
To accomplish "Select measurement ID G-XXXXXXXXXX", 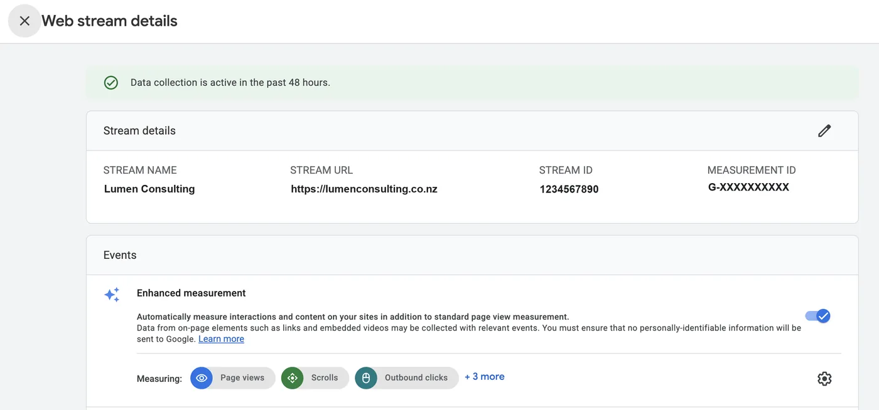I will click(x=748, y=187).
